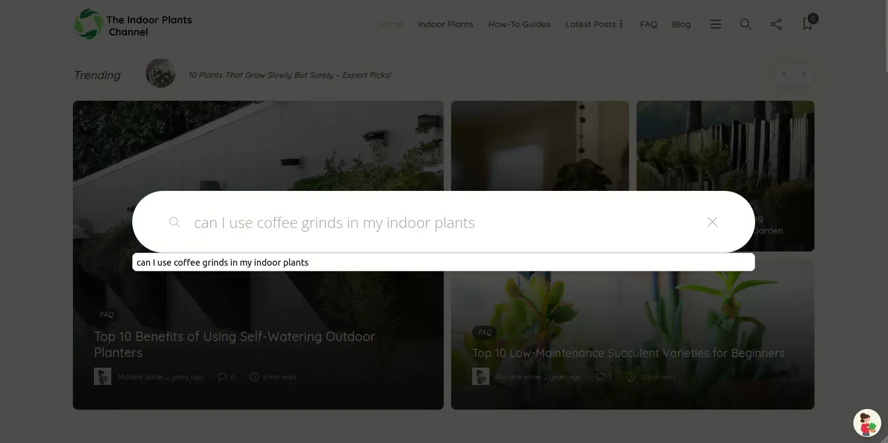The image size is (888, 443).
Task: Click the magnifier icon inside search box
Action: [x=175, y=222]
